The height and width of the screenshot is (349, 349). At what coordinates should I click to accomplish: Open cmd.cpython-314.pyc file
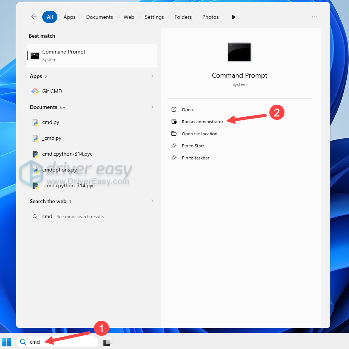click(x=92, y=154)
